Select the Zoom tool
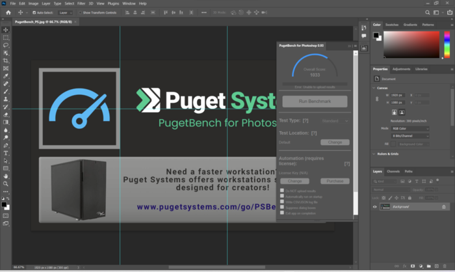The height and width of the screenshot is (272, 455). (5, 184)
